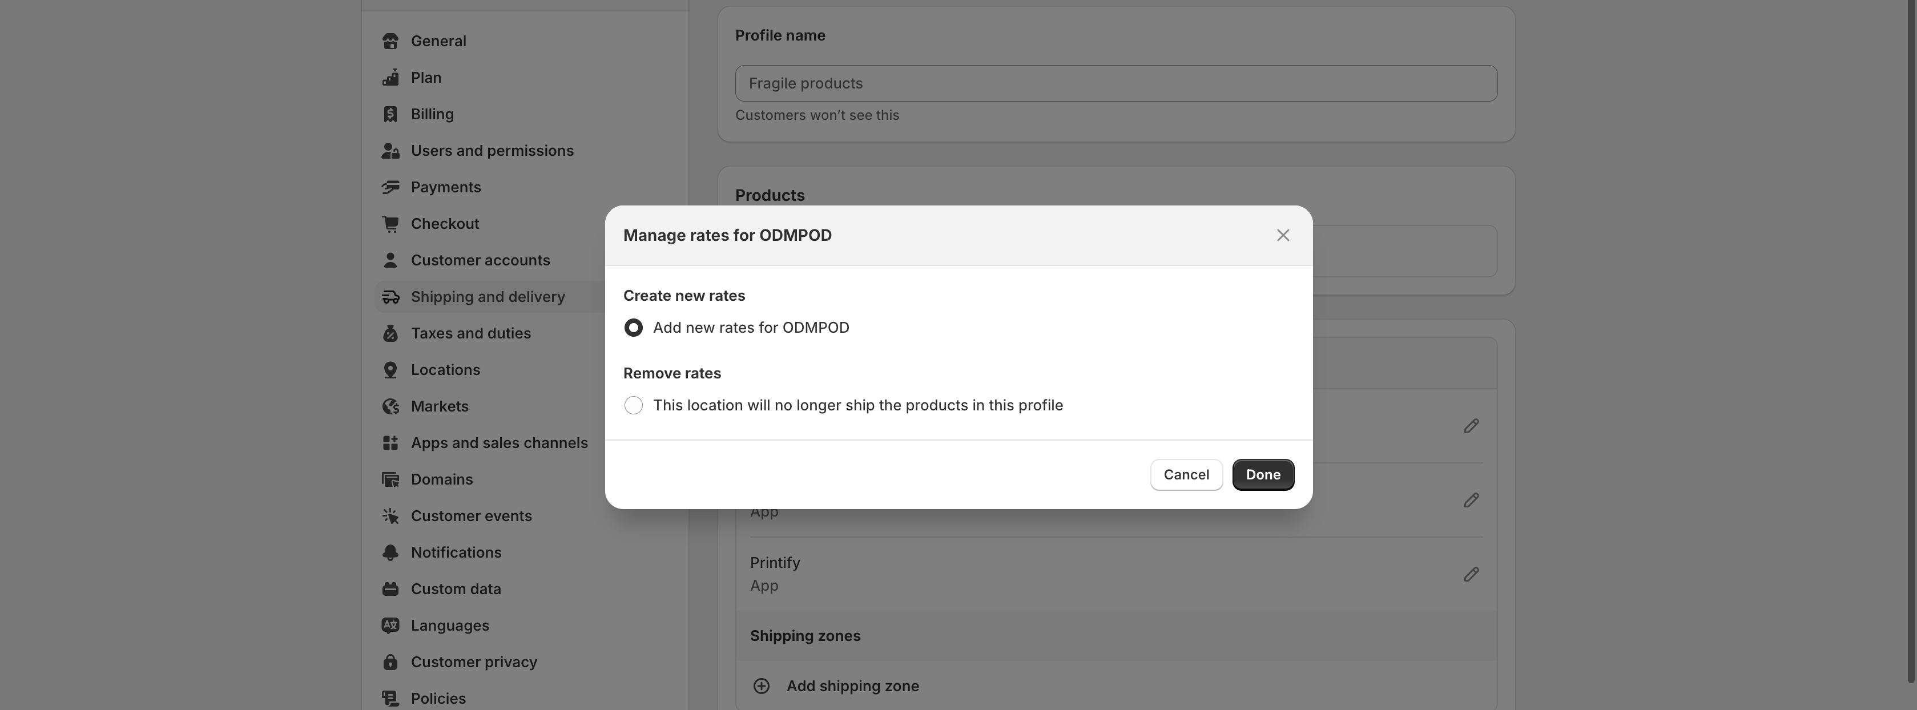Click the Checkout cart icon
This screenshot has width=1917, height=710.
coord(390,223)
